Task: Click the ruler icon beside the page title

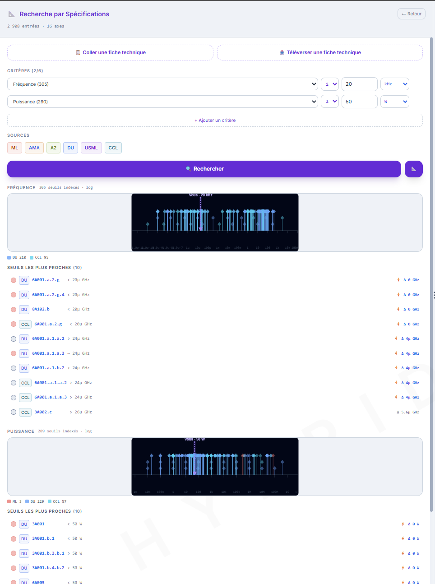Action: [x=12, y=14]
